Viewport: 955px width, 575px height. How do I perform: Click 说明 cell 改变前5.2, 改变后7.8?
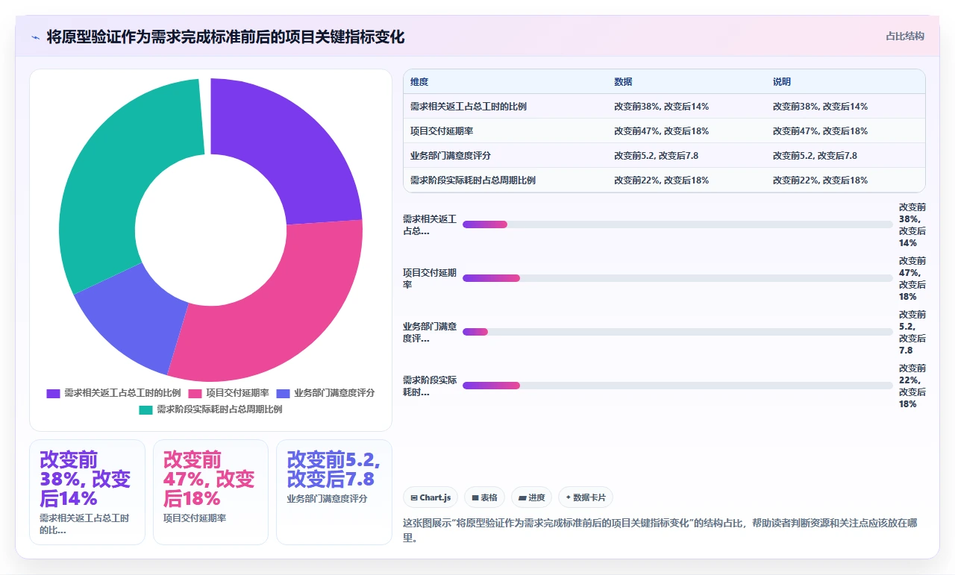(x=845, y=156)
